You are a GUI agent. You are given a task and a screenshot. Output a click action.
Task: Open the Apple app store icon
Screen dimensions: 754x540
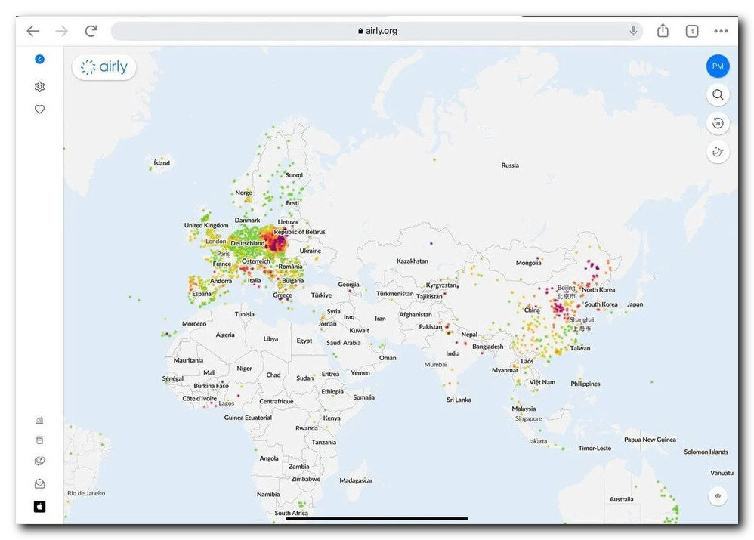pos(39,507)
